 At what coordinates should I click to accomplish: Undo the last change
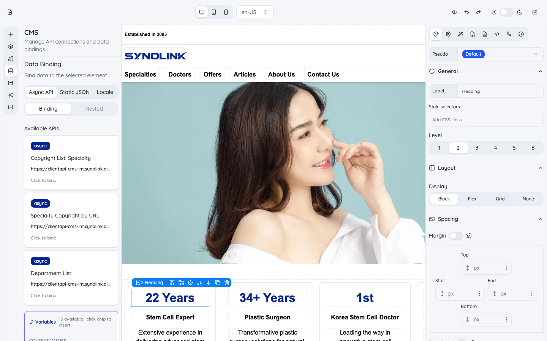coord(466,12)
